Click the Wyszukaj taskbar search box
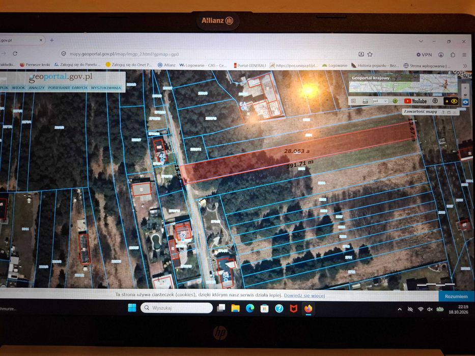The width and height of the screenshot is (475, 356). coord(176,308)
